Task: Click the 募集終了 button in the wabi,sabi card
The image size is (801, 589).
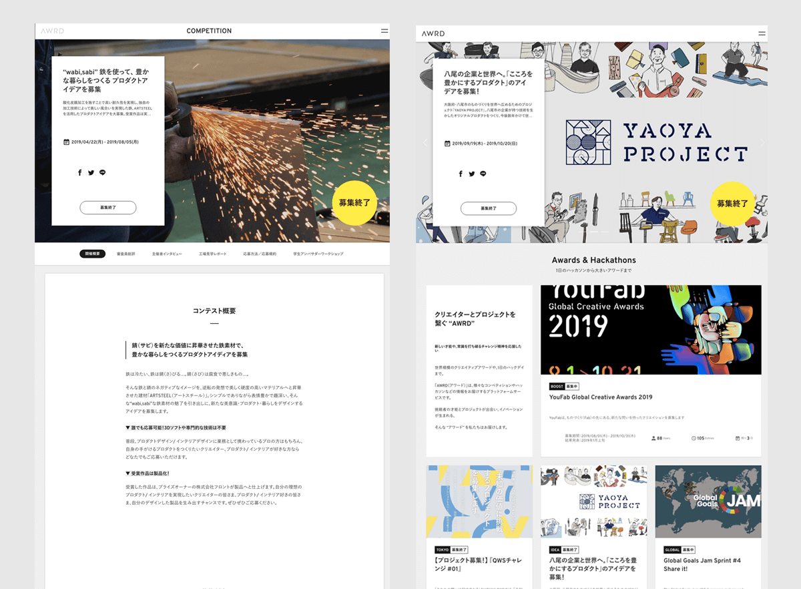Action: 108,208
